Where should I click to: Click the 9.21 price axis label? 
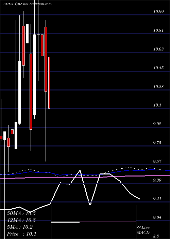point(157,199)
